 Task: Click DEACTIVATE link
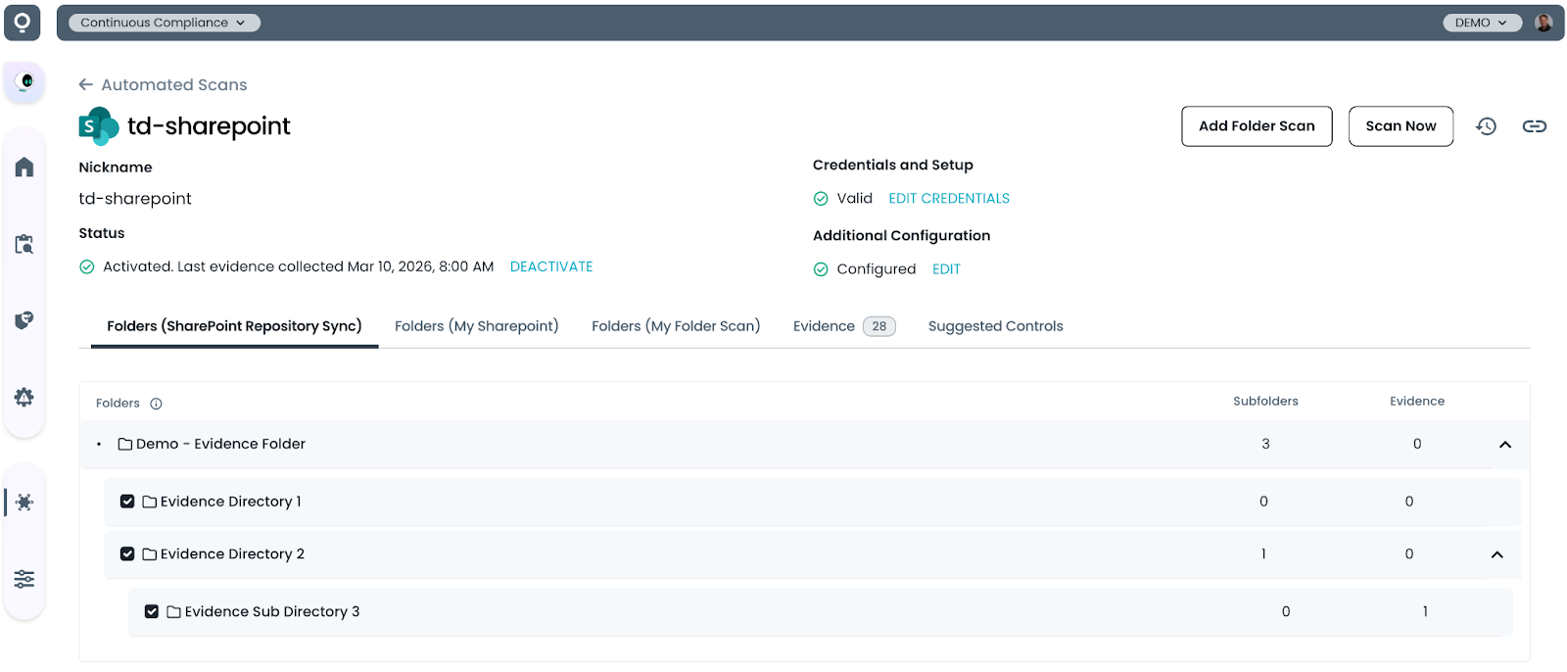tap(551, 266)
